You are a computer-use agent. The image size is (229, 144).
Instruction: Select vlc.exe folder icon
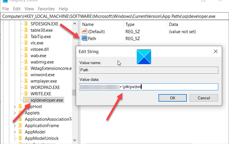[26, 43]
